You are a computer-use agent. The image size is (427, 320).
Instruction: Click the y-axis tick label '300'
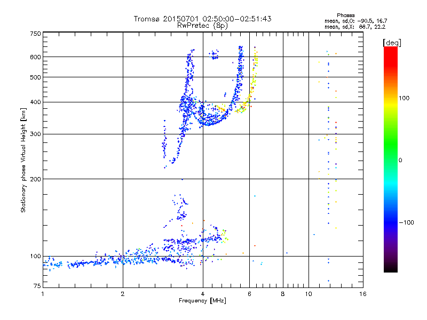click(35, 134)
